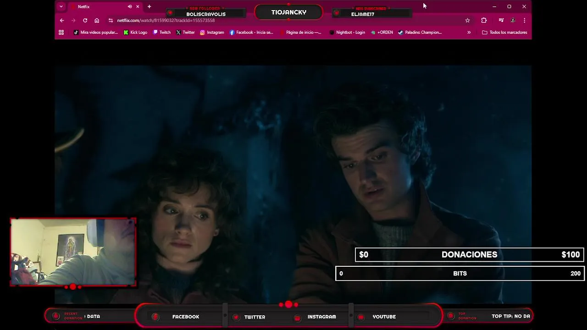The height and width of the screenshot is (330, 587).
Task: Click new follower name BOLISCRAYOLIS
Action: (x=206, y=14)
